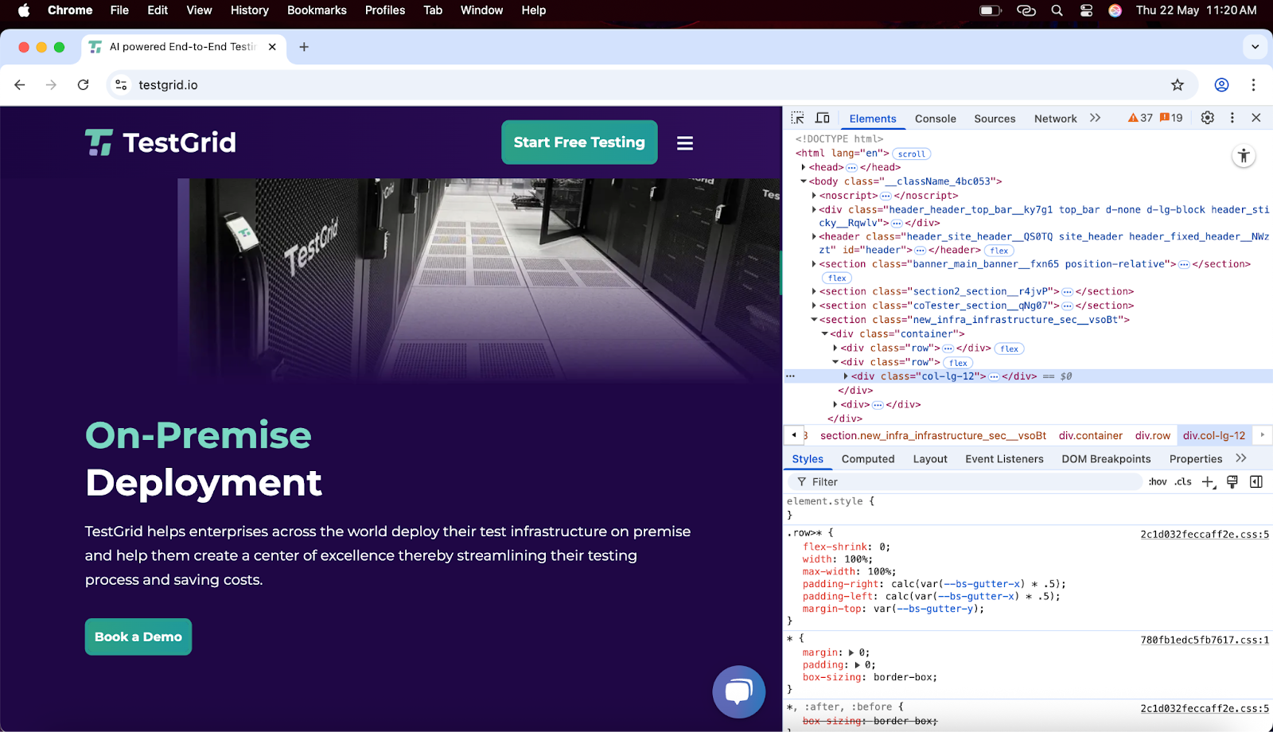This screenshot has width=1273, height=732.
Task: View site information icon in address bar
Action: click(121, 84)
